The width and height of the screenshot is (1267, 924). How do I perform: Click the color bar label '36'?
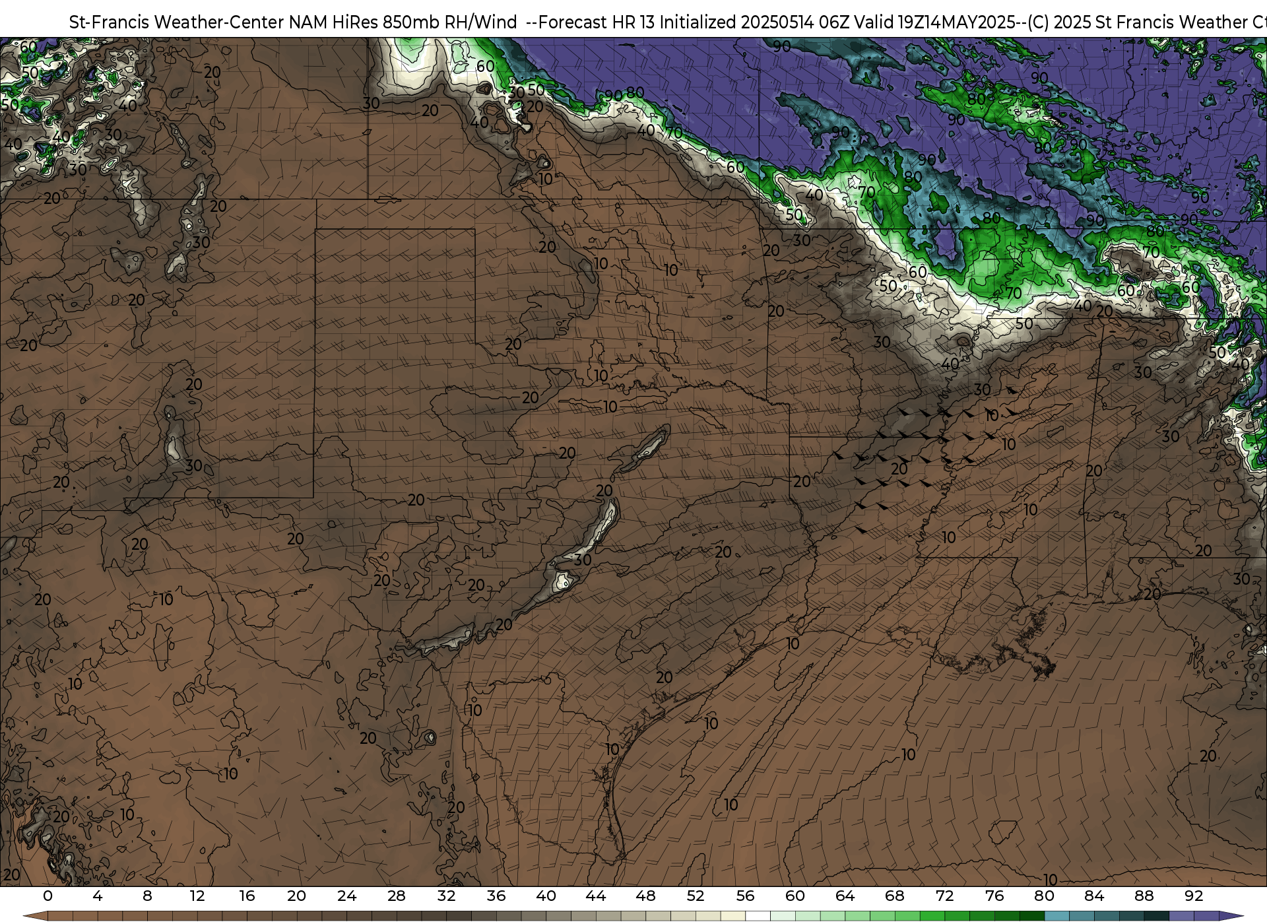(x=496, y=896)
